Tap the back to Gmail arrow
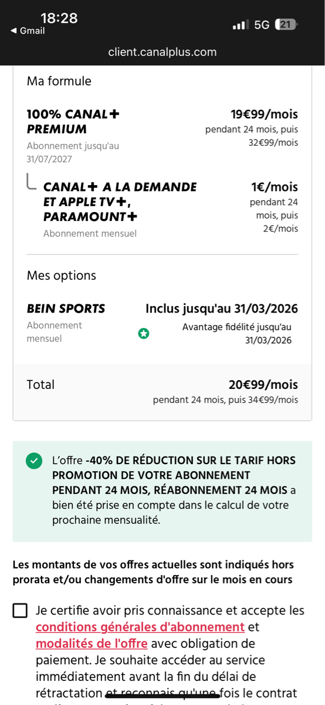 (x=13, y=31)
